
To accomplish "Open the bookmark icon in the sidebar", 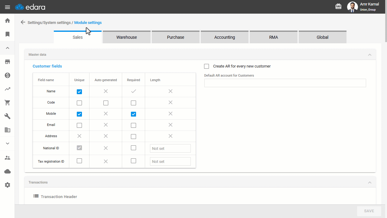I will (8, 34).
